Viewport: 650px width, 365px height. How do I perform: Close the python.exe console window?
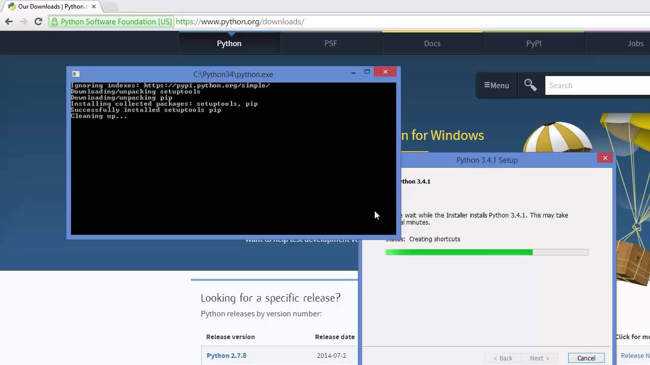(385, 72)
